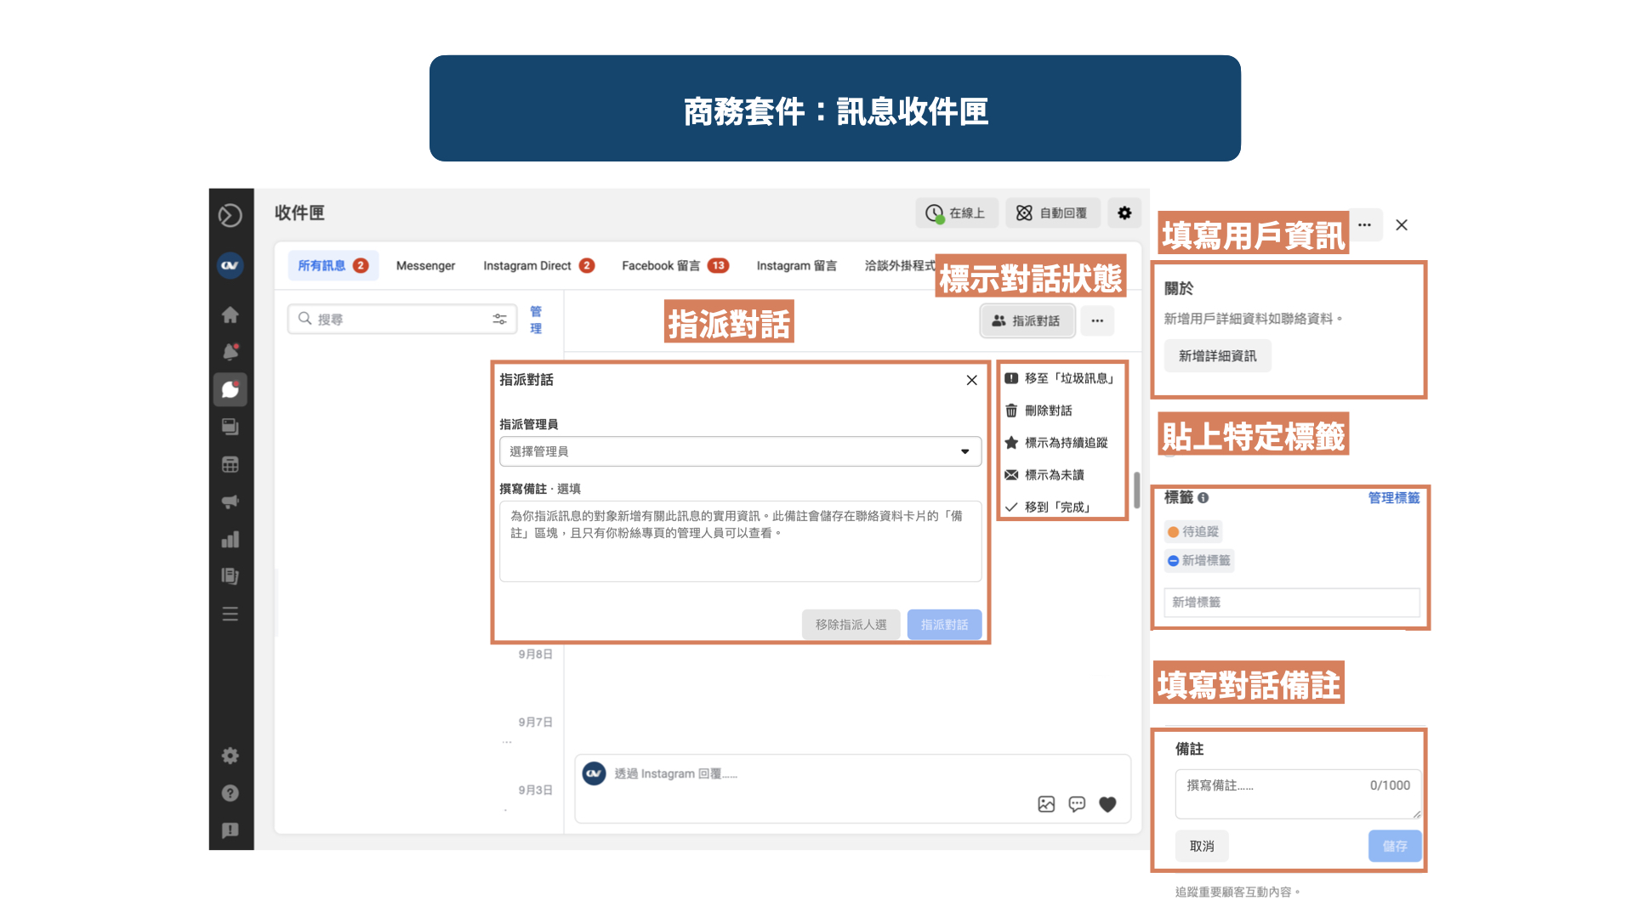Toggle the 在線上 availability status
This screenshot has width=1633, height=918.
click(x=956, y=212)
